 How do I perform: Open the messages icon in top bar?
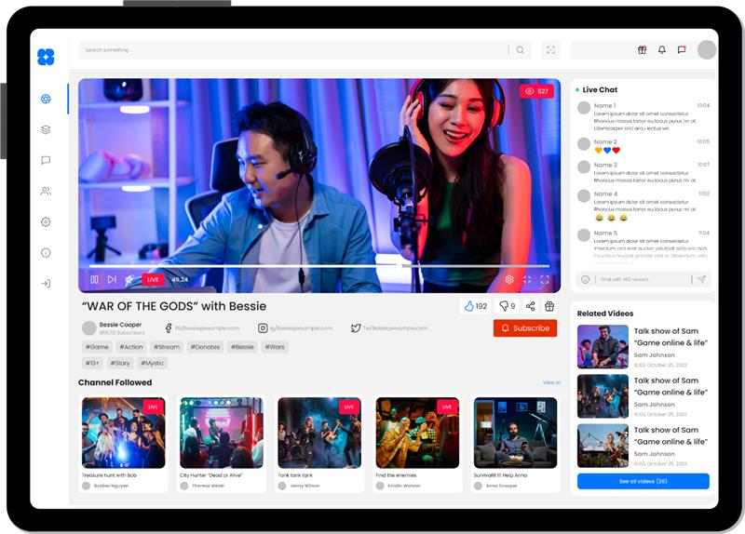(682, 50)
